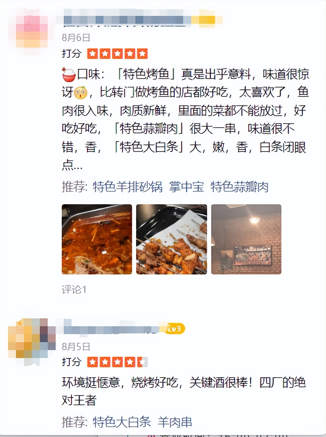Select recommended dish 掌中宝

tap(187, 187)
